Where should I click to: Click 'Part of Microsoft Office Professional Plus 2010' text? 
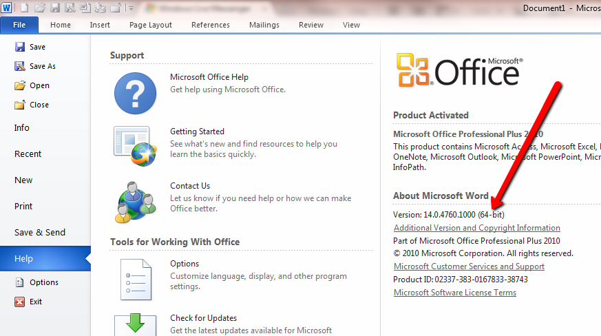point(476,241)
